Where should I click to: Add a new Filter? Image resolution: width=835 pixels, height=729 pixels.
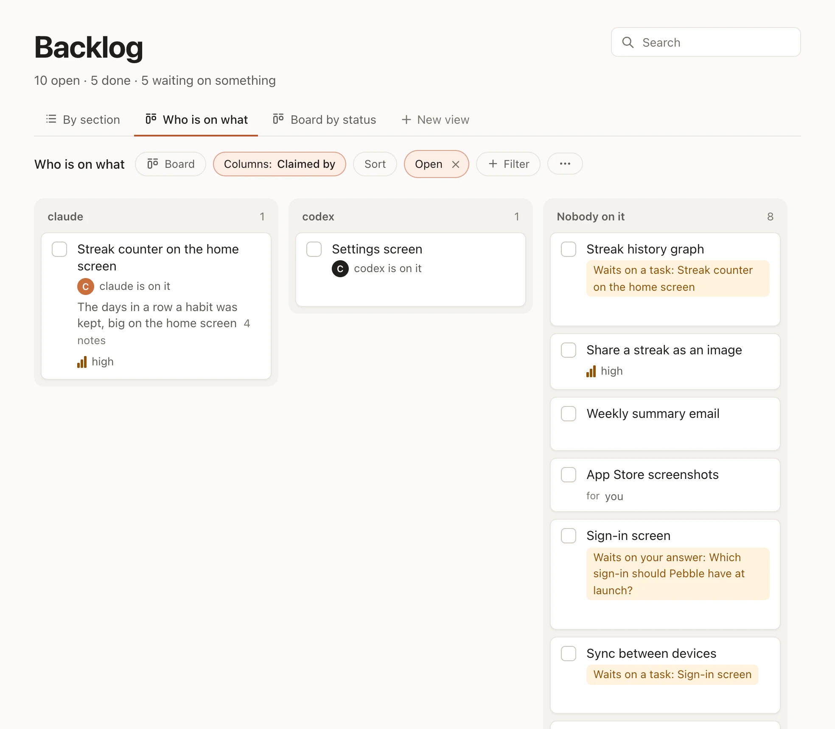click(508, 164)
